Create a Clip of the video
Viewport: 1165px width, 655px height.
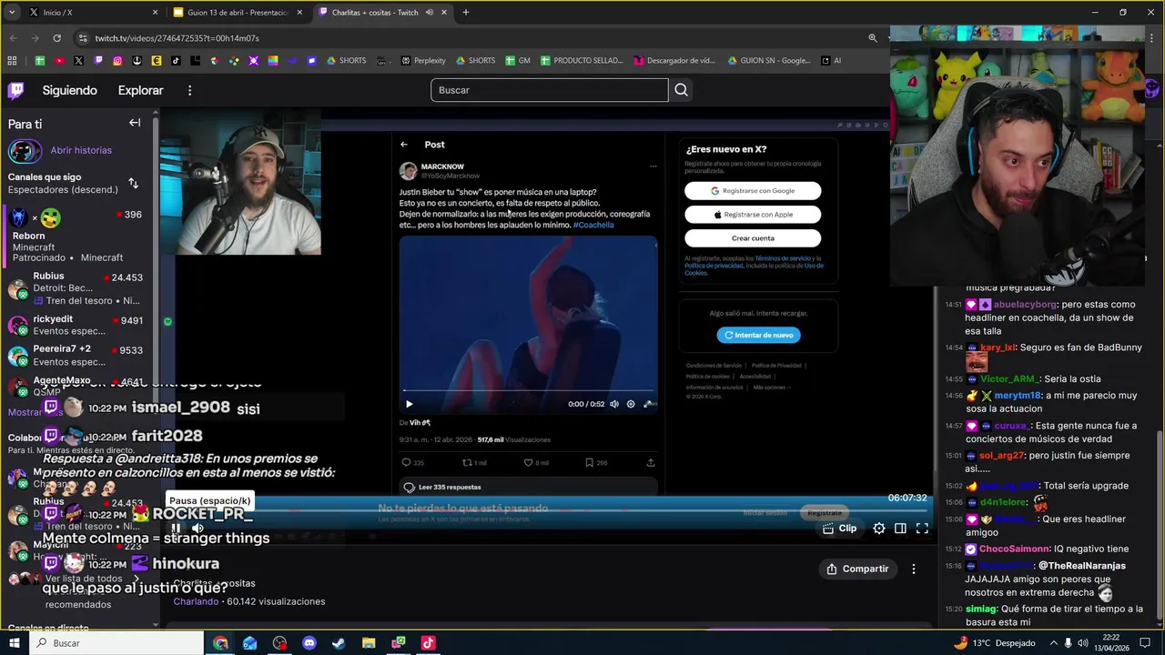(840, 528)
